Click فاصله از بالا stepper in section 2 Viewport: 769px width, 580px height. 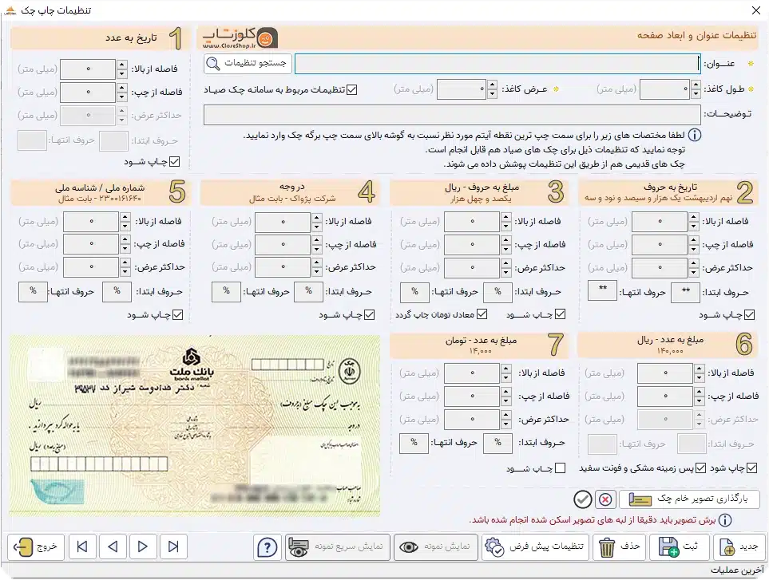coord(693,222)
